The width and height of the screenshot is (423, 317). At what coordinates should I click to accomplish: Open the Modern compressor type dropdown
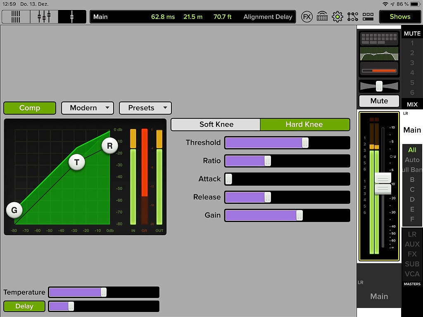coord(87,108)
